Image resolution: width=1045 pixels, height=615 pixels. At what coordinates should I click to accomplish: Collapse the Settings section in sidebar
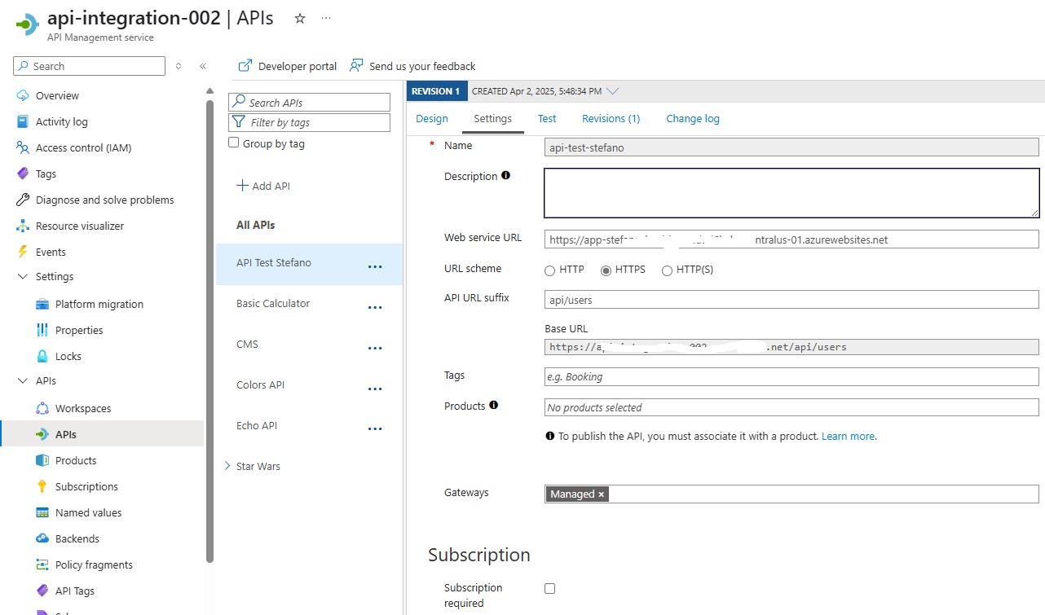(x=23, y=277)
